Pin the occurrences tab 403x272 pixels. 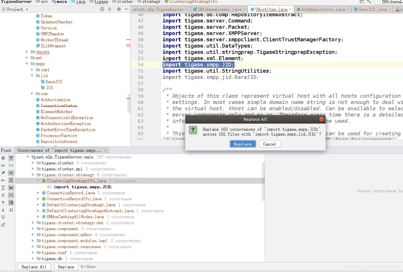[3, 173]
